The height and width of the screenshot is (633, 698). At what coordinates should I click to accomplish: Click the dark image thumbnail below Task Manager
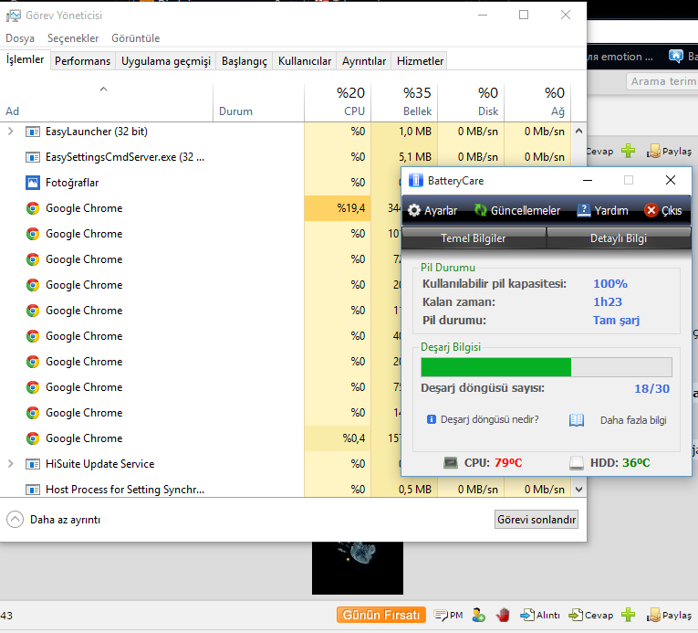tap(358, 568)
